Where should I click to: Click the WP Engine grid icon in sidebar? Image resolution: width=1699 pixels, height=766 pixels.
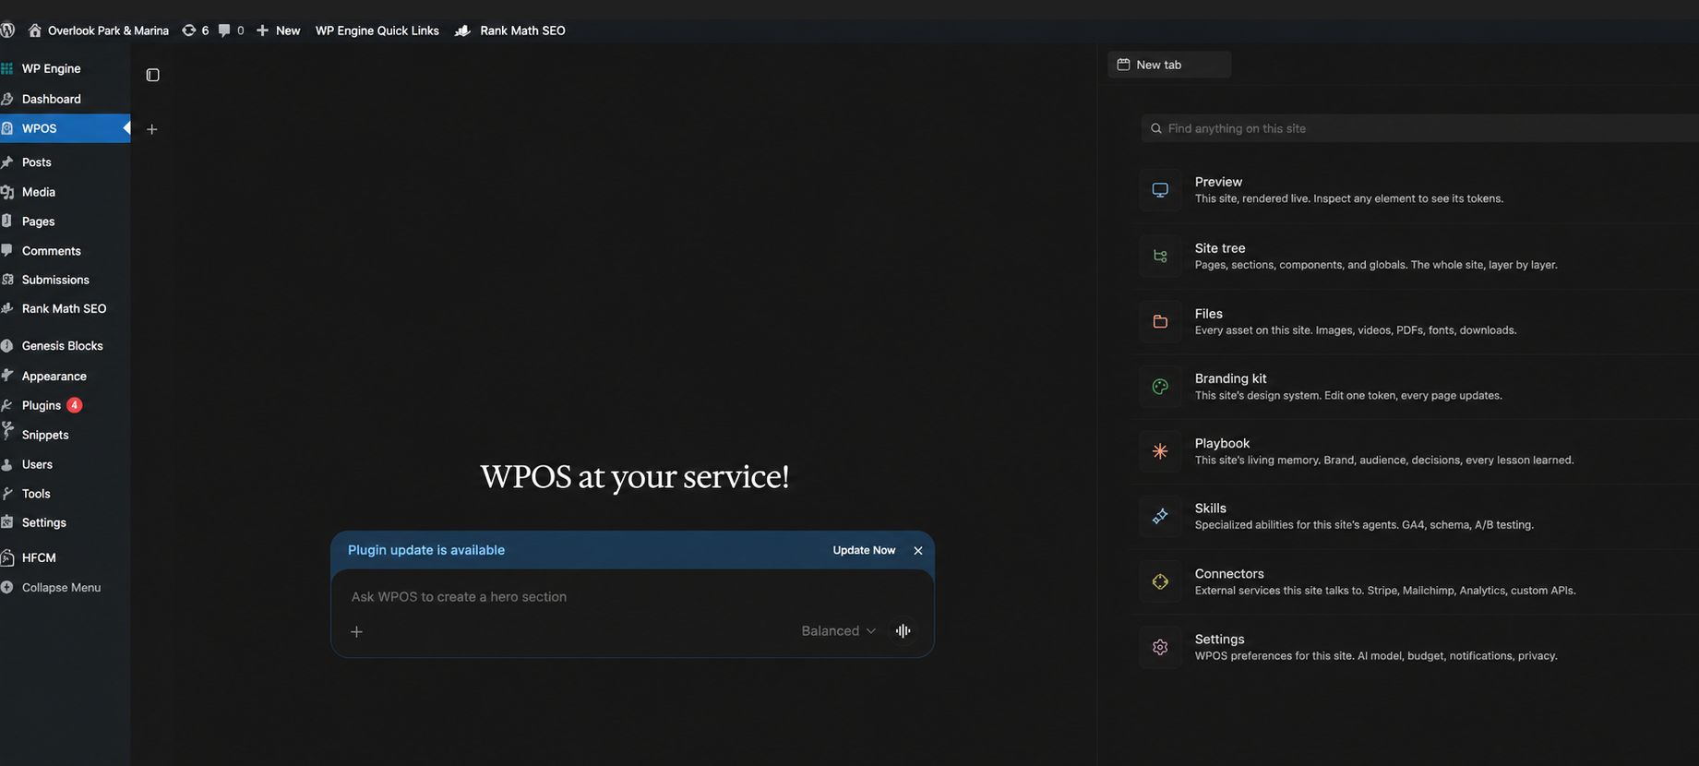pos(7,68)
